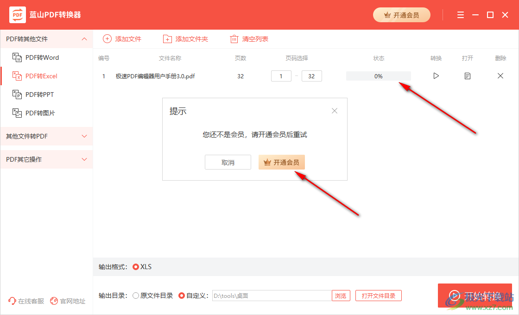
Task: Select 原文件目录 output directory option
Action: tap(136, 296)
